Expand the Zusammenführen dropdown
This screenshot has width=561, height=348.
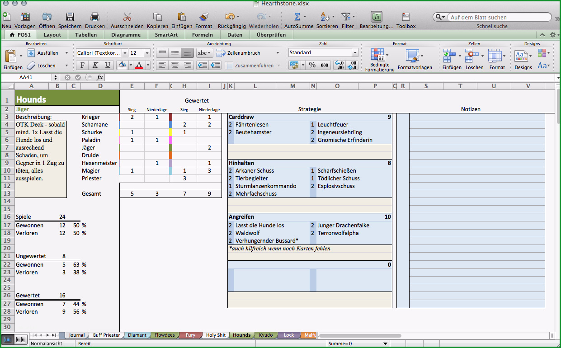(x=278, y=66)
